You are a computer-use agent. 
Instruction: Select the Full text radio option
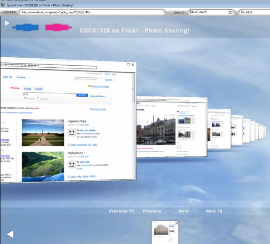tap(25, 98)
